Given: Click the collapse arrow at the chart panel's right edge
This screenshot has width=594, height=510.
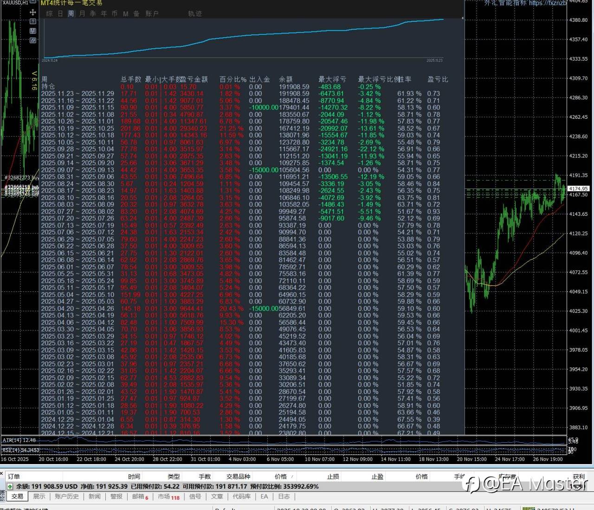Looking at the screenshot, I should point(463,19).
